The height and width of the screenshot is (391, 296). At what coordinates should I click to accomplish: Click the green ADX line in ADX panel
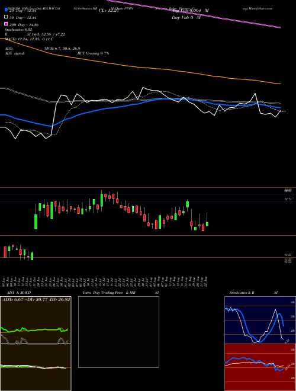coord(34,329)
